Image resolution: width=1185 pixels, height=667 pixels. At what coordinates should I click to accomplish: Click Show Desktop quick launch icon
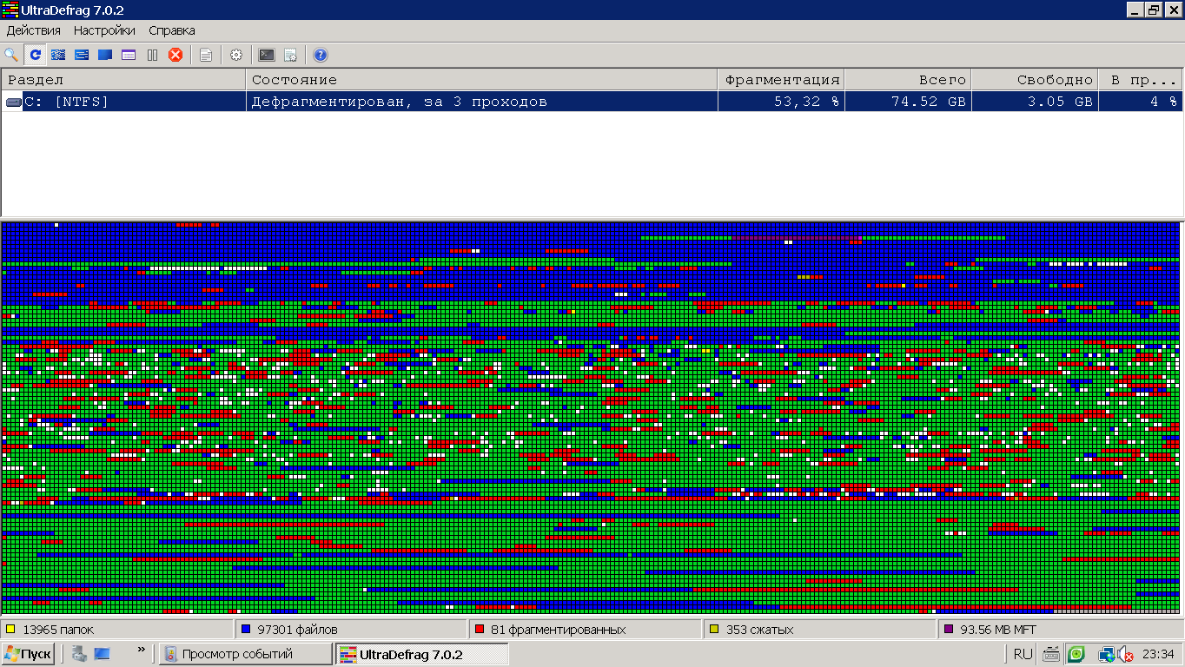click(102, 654)
